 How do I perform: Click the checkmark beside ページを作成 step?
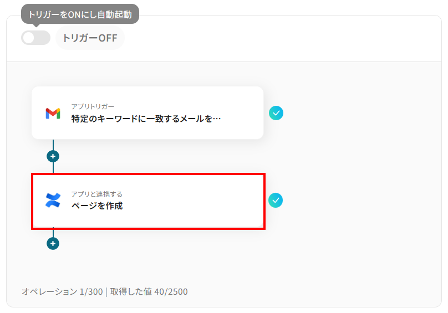[276, 200]
